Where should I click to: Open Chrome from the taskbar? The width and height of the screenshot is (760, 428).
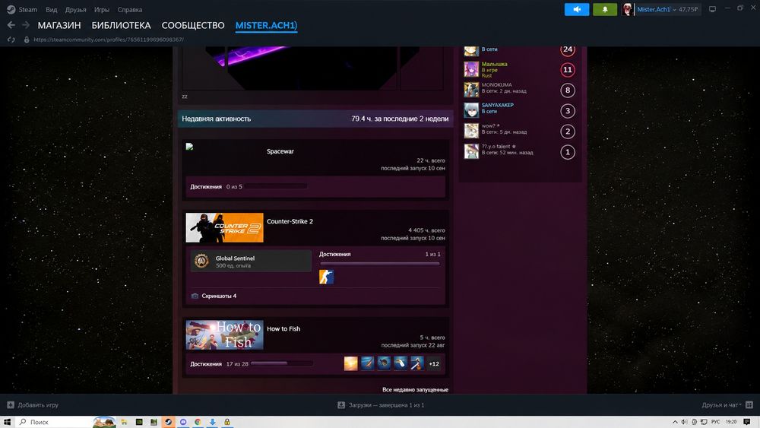198,422
